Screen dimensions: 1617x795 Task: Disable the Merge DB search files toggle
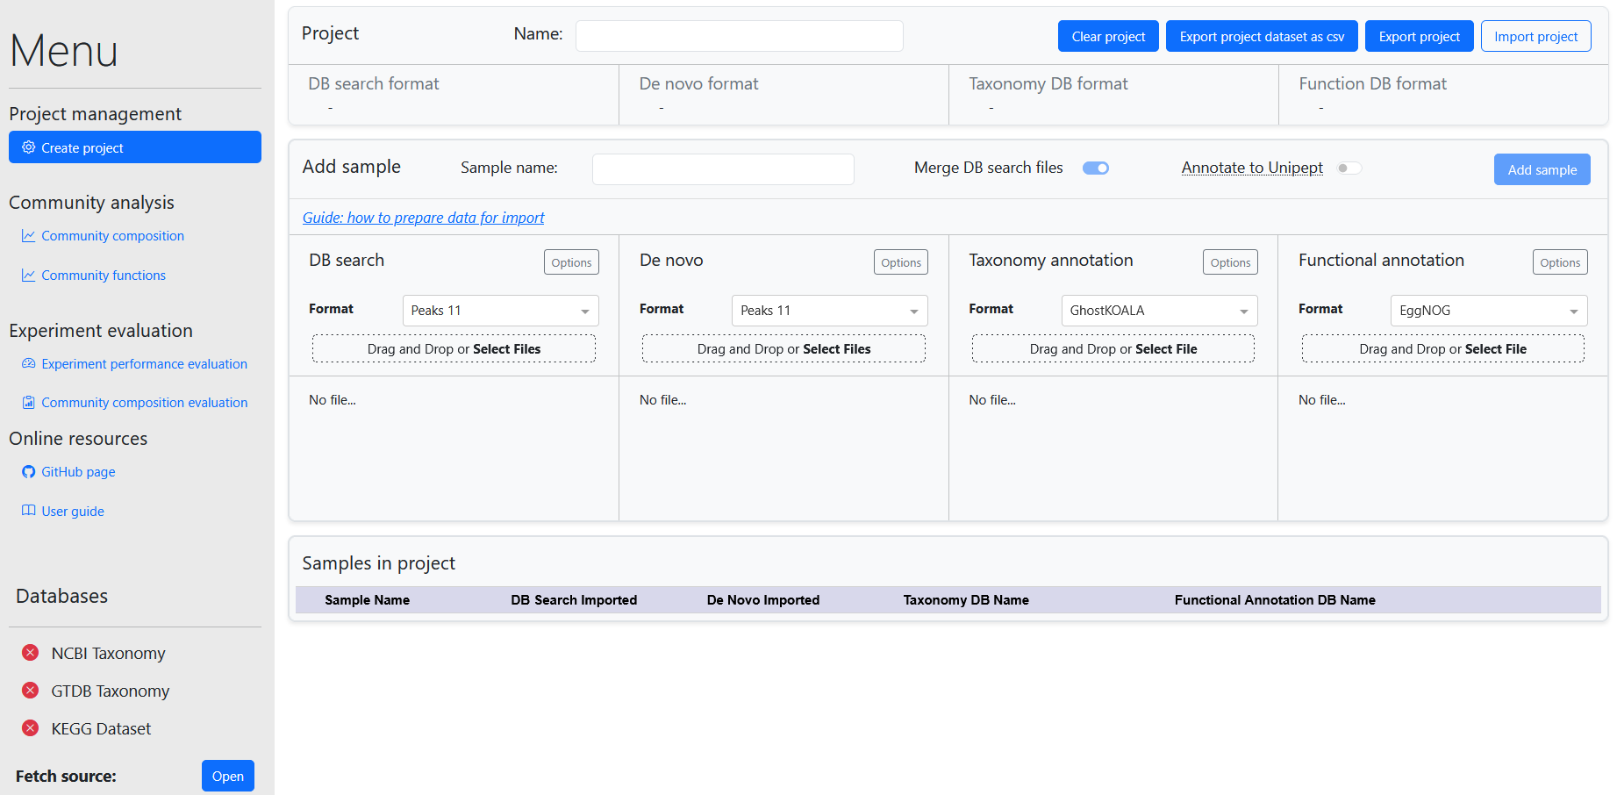(1095, 168)
